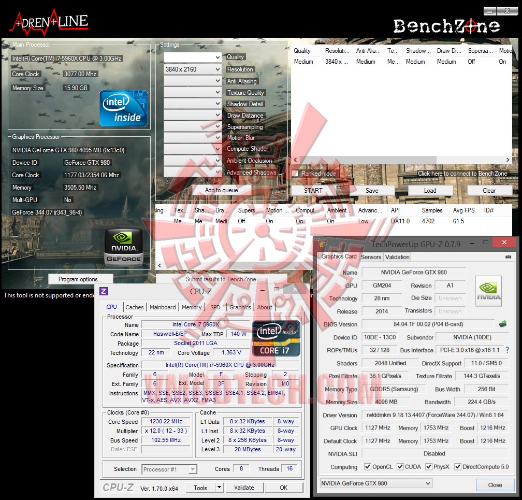Click the results list left scroll arrow
This screenshot has width=522, height=500.
(160, 265)
